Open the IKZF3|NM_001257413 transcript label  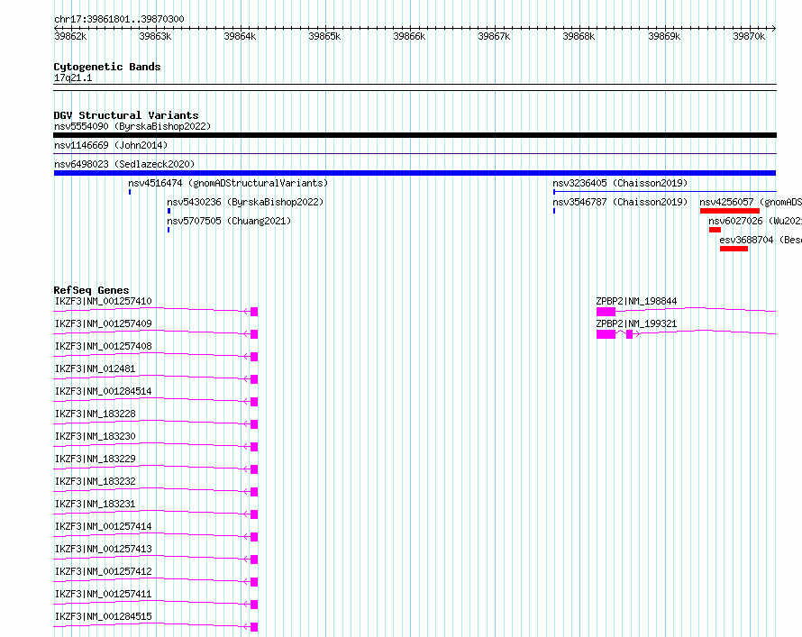(104, 549)
